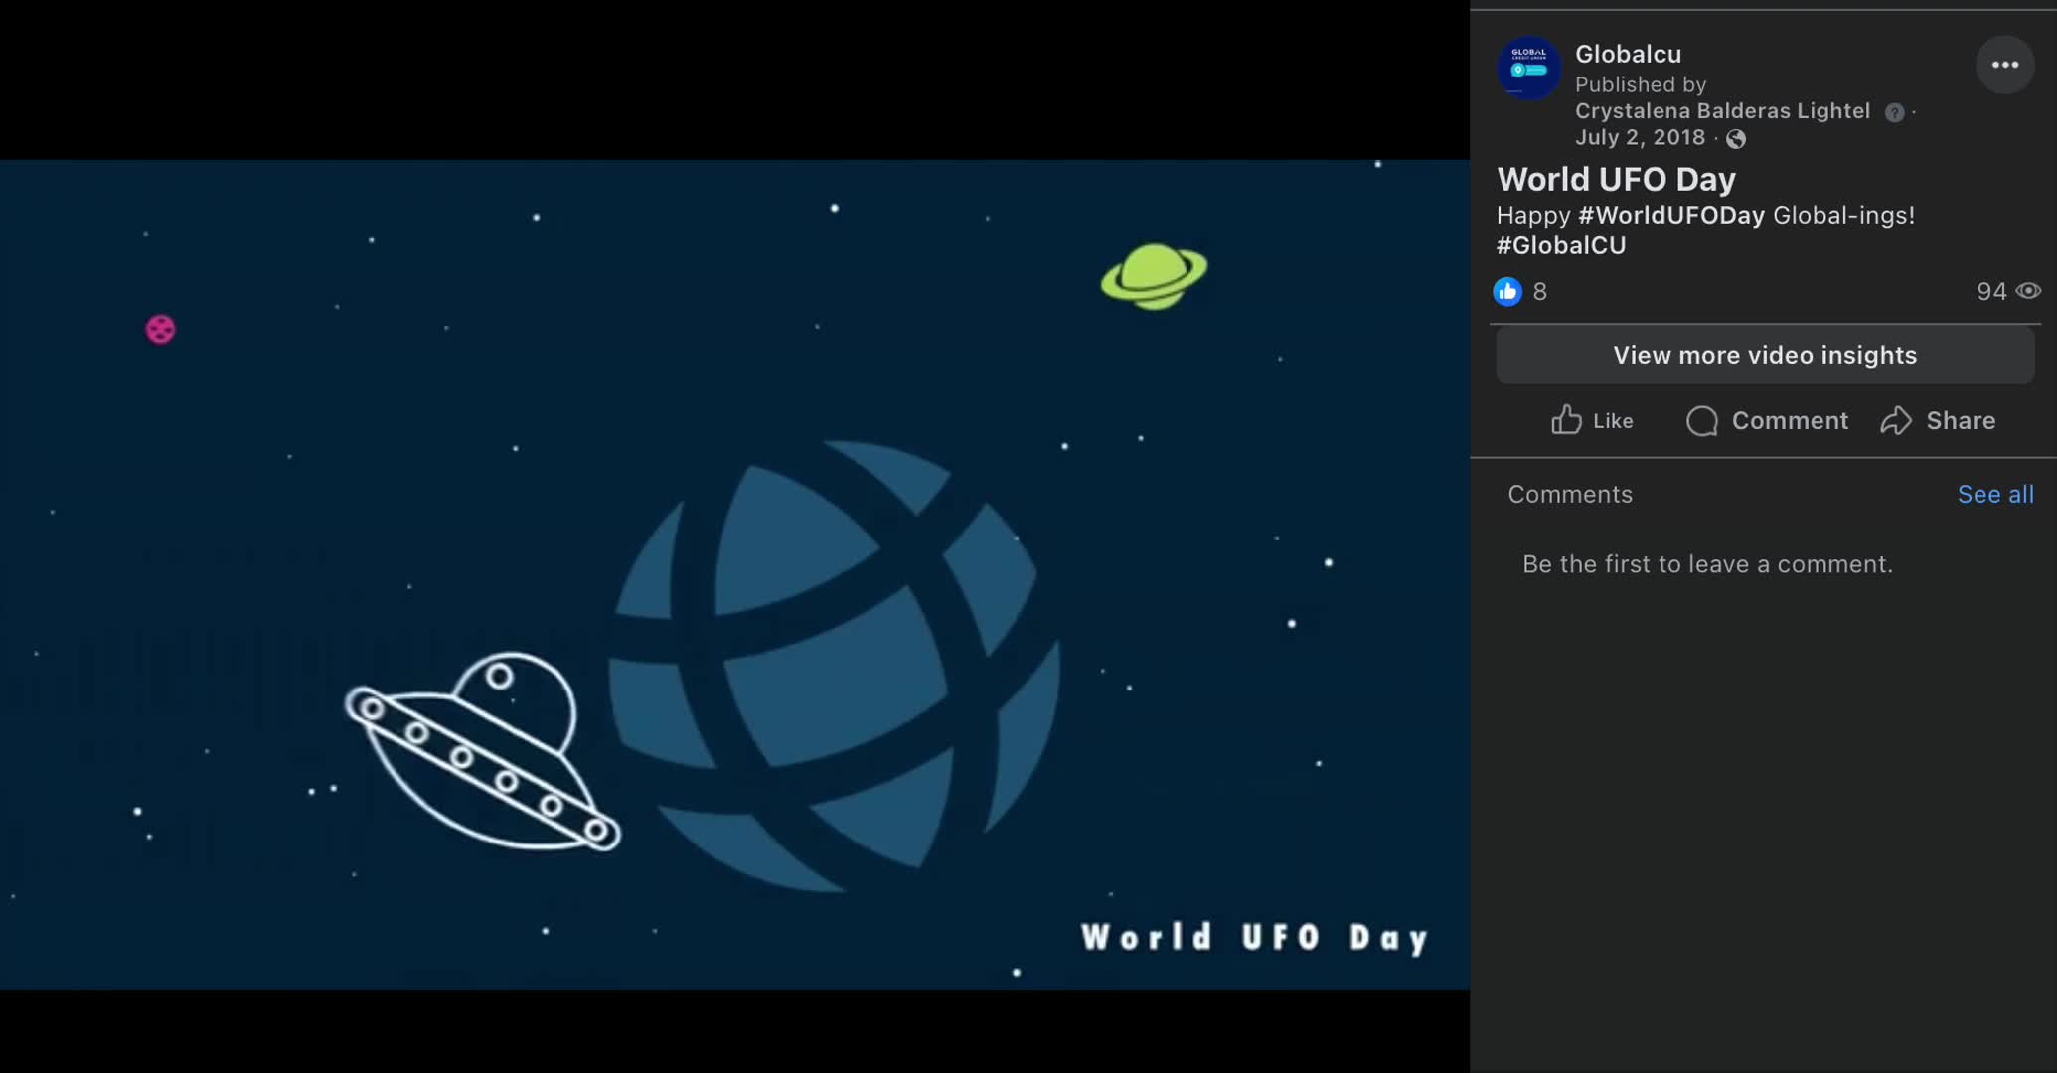This screenshot has width=2057, height=1073.
Task: Click View more video insights button
Action: pos(1765,355)
